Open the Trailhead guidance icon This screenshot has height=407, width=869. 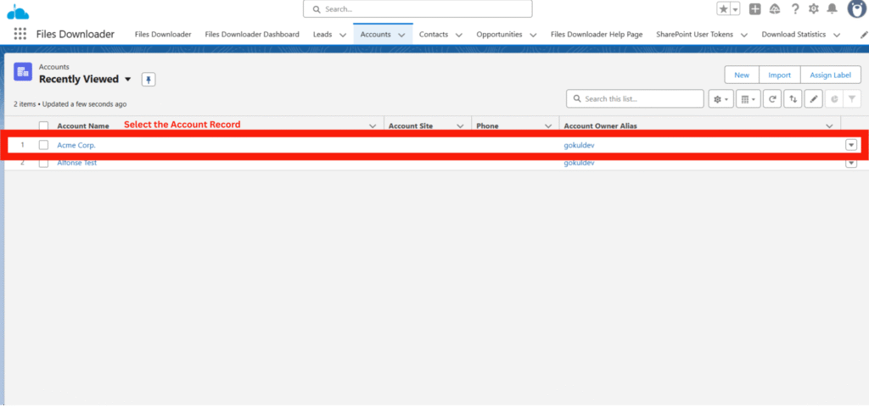tap(775, 8)
